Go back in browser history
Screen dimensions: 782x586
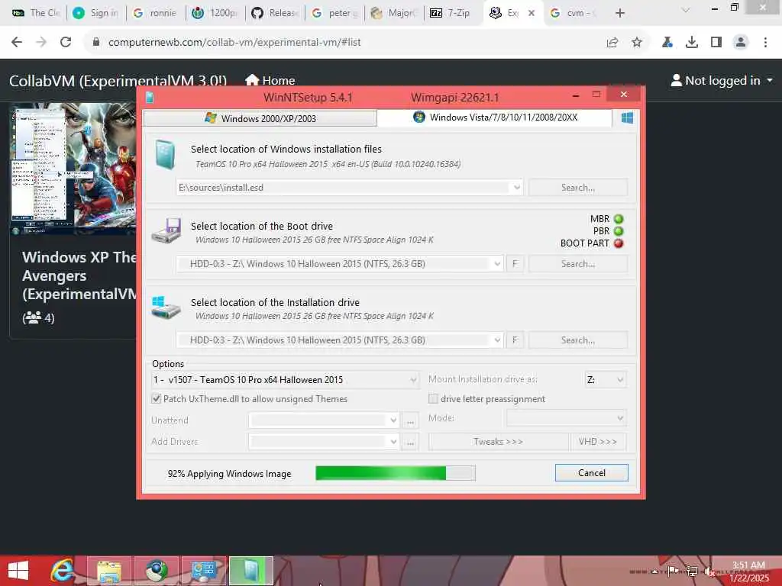(17, 43)
